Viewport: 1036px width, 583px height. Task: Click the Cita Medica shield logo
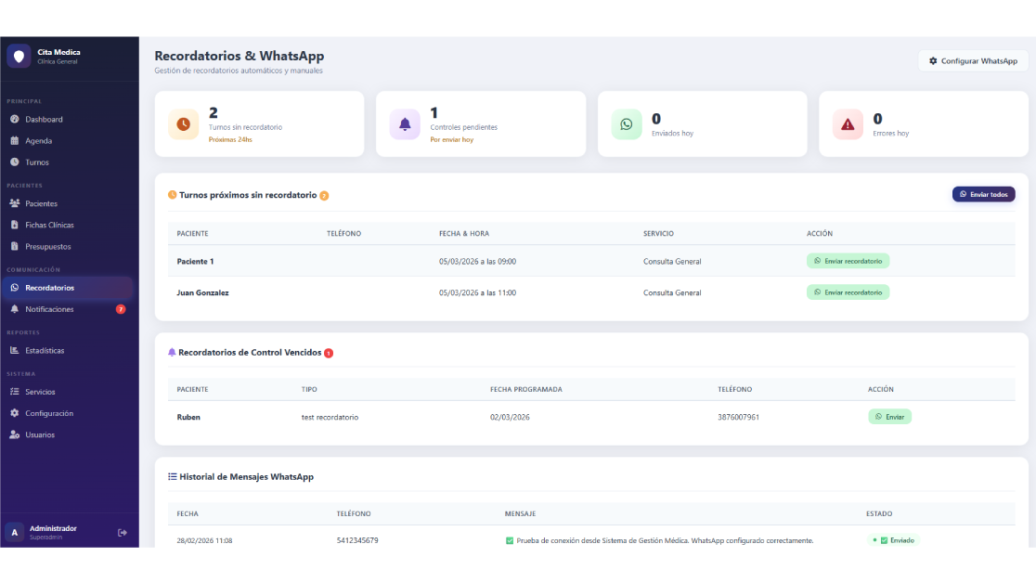tap(19, 56)
